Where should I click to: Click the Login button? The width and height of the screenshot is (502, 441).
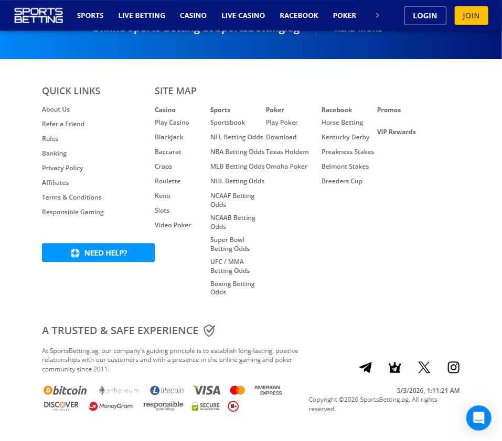(x=425, y=15)
